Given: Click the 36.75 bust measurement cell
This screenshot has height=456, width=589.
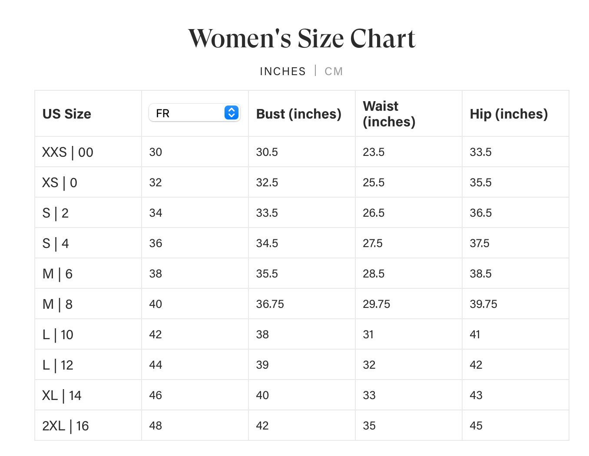Looking at the screenshot, I should 270,304.
